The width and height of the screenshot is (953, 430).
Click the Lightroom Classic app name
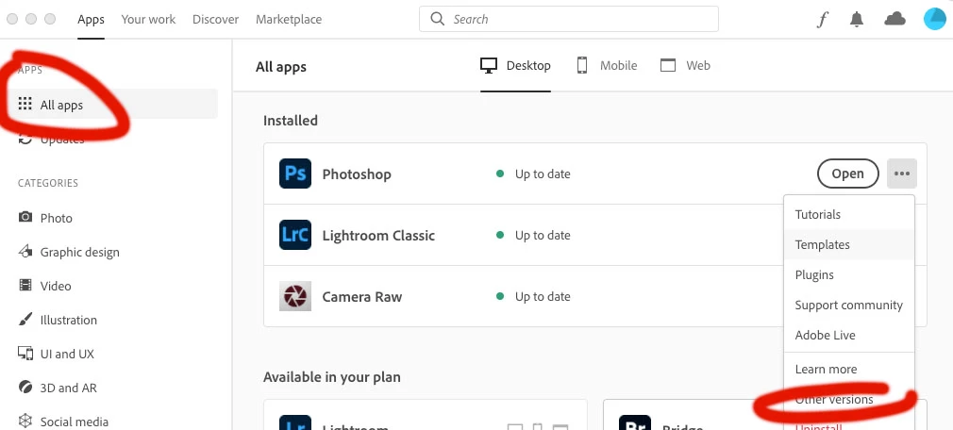(x=378, y=236)
